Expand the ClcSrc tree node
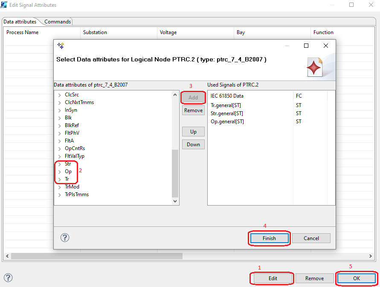Viewport: 380px width, 287px height. coord(60,95)
